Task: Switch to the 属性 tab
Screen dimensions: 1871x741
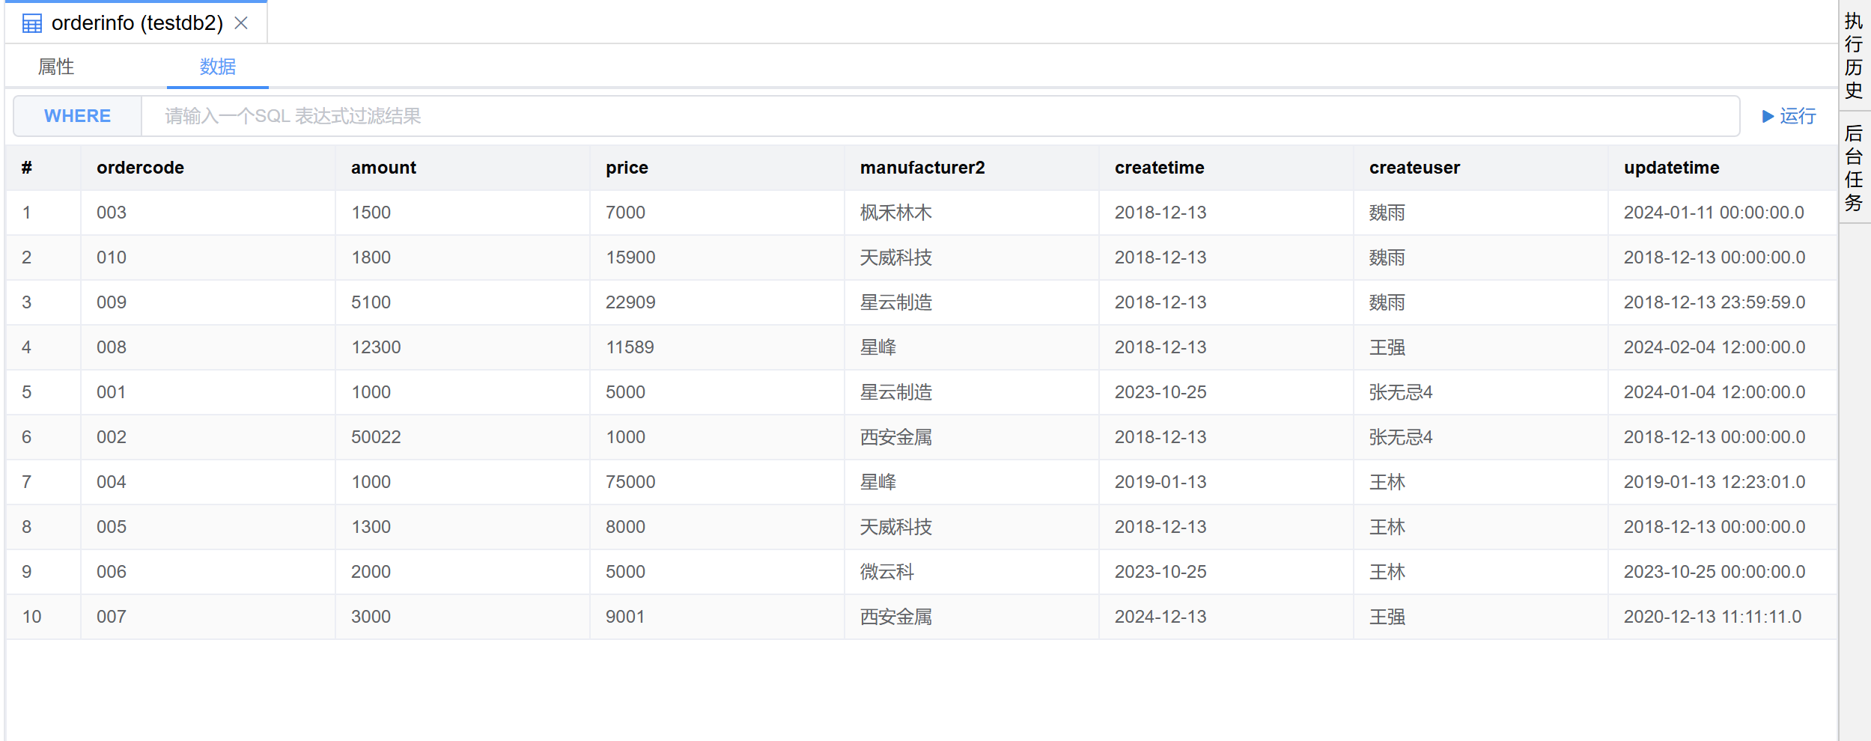Action: click(56, 67)
